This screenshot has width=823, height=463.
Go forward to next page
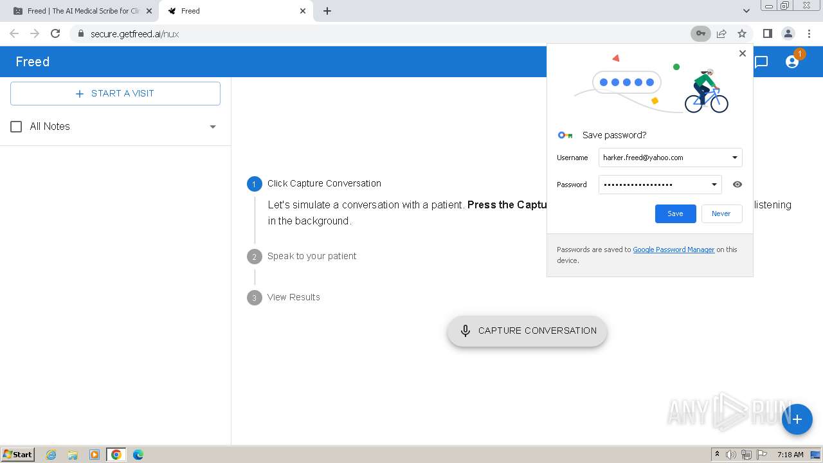pyautogui.click(x=35, y=33)
